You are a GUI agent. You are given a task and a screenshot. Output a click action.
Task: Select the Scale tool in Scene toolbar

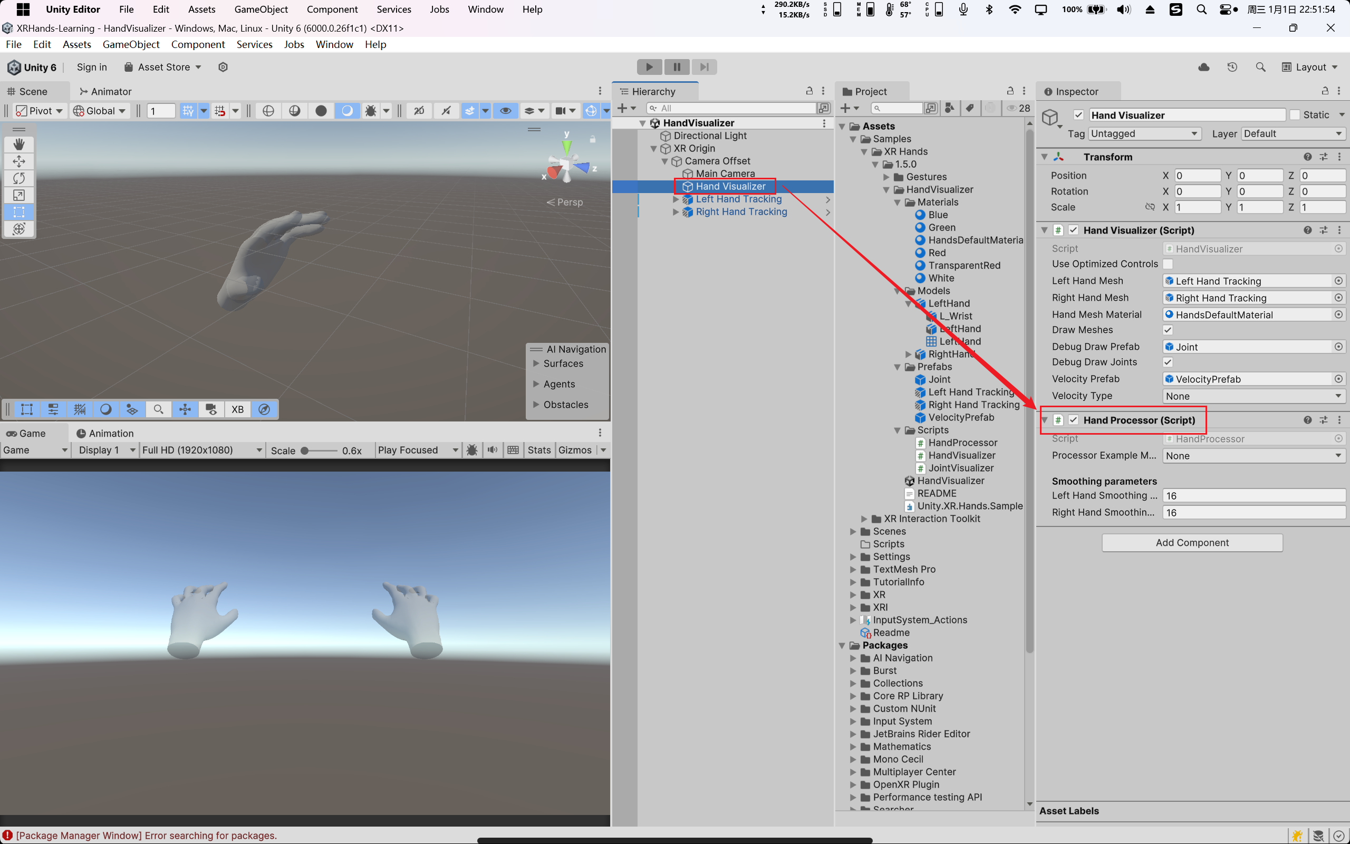point(19,195)
